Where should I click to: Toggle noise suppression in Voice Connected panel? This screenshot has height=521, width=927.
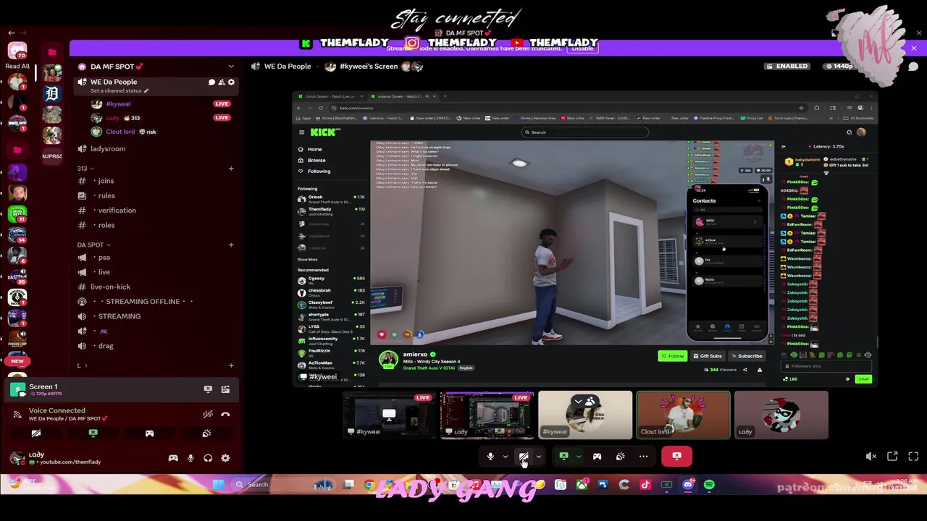tap(208, 415)
